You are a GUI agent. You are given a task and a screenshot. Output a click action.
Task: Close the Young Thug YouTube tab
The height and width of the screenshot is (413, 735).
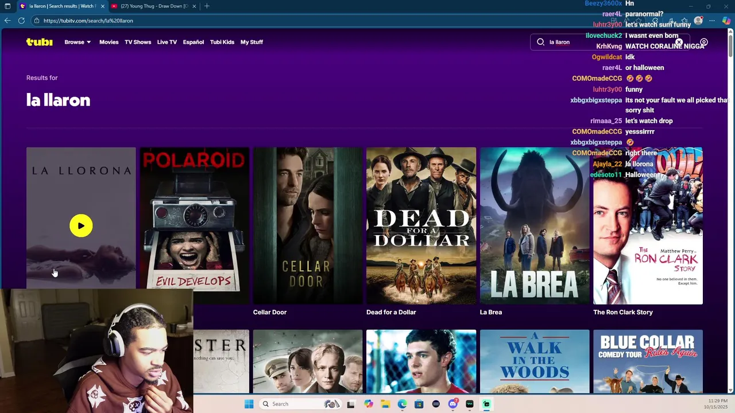194,6
